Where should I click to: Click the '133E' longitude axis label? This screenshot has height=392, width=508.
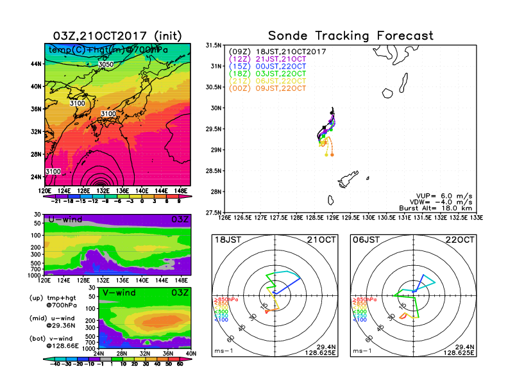[477, 218]
